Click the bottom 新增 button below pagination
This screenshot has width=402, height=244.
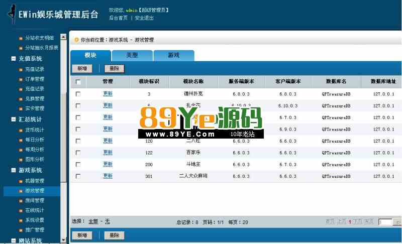(82, 235)
